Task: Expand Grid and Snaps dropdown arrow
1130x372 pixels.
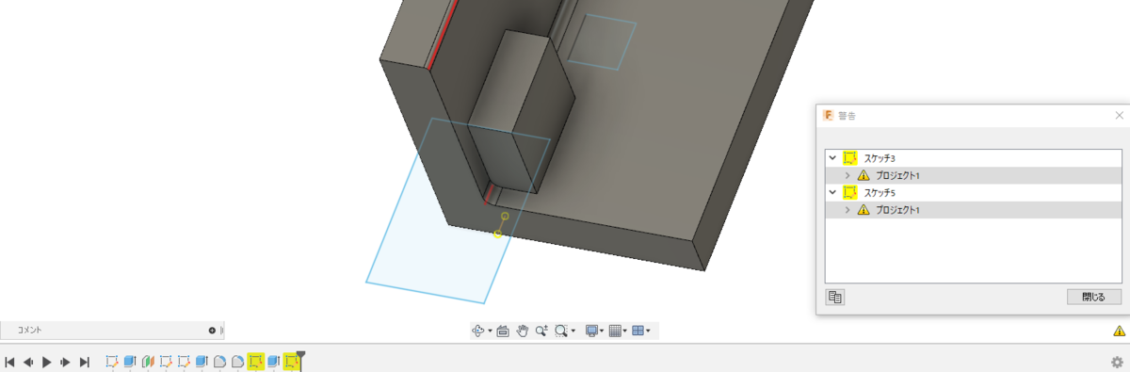Action: [x=625, y=332]
